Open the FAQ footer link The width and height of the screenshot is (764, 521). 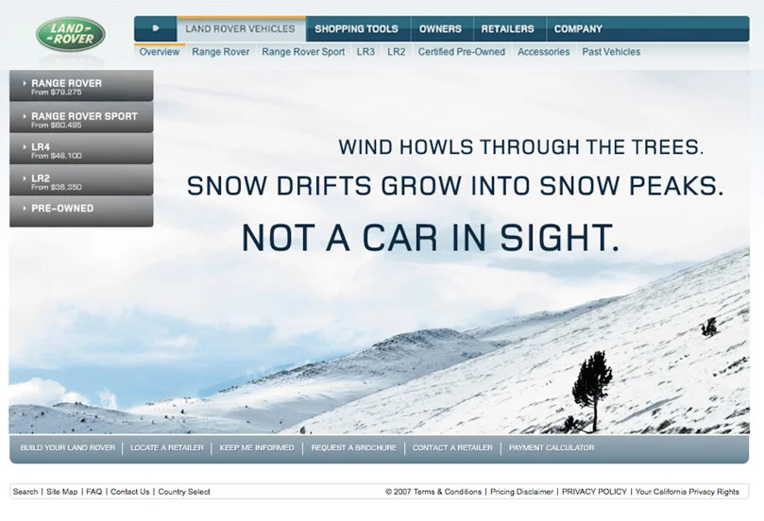tap(94, 492)
